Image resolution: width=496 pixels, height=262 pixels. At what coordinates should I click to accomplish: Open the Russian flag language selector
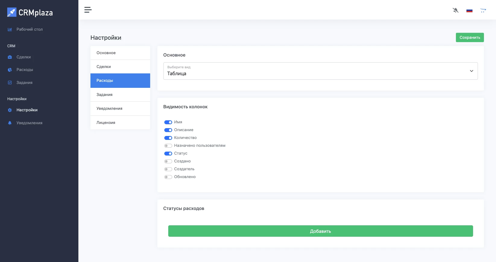(x=469, y=11)
